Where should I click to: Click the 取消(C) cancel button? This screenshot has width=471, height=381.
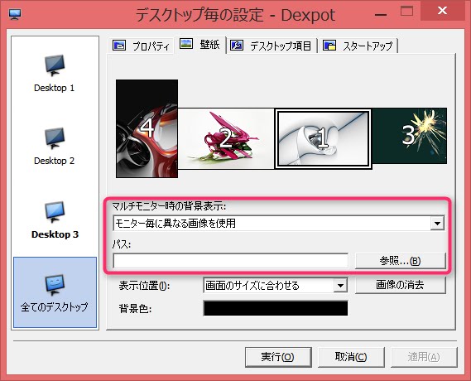(351, 357)
